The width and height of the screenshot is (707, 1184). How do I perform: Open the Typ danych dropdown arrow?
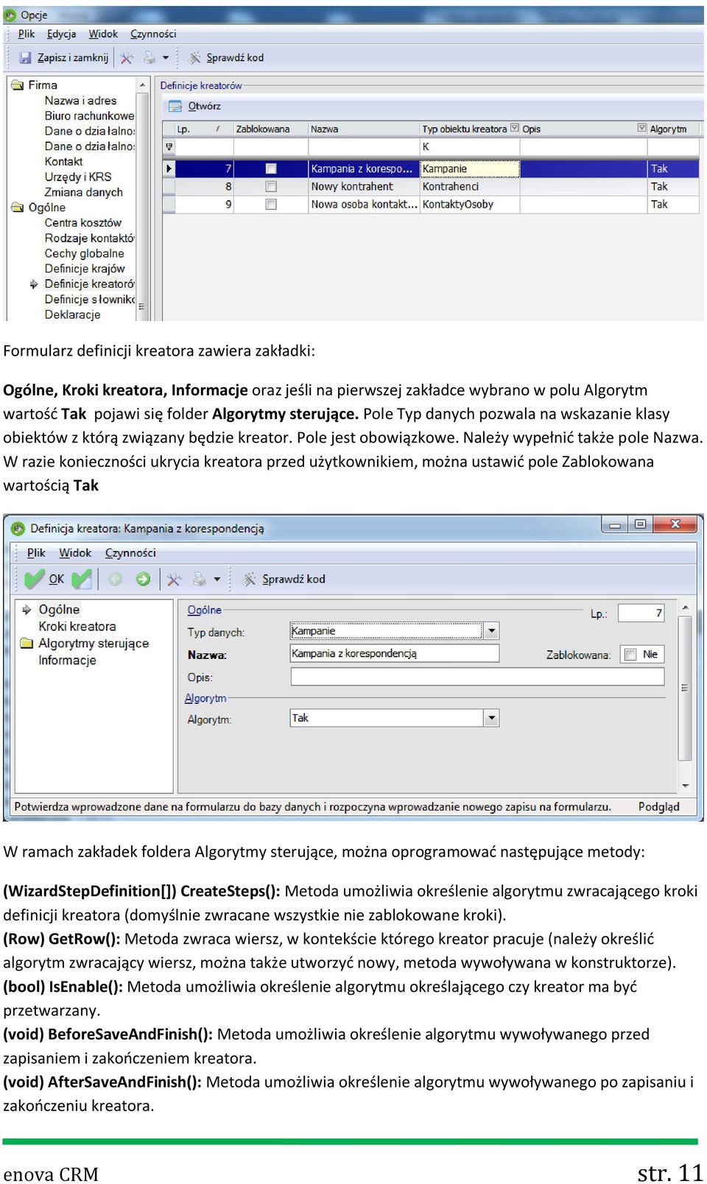491,631
